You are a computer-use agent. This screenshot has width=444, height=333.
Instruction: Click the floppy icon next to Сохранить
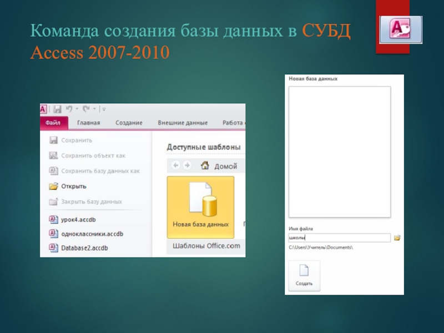tap(53, 140)
